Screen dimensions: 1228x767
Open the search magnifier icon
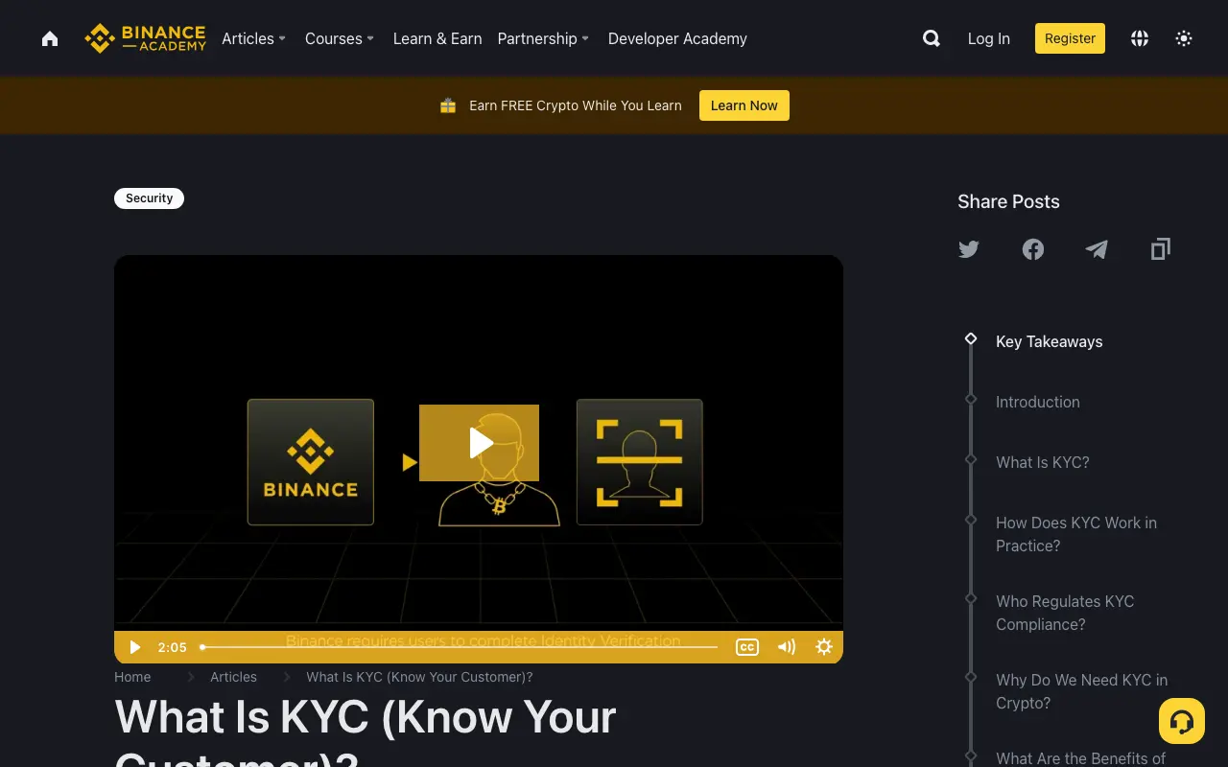(x=932, y=38)
